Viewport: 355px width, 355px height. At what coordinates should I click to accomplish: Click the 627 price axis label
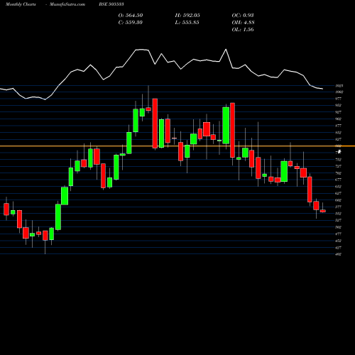(x=339, y=193)
